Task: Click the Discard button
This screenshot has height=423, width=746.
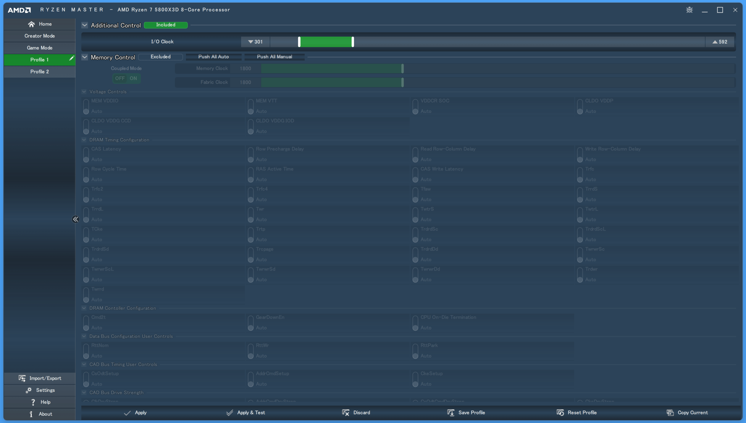Action: click(x=356, y=413)
